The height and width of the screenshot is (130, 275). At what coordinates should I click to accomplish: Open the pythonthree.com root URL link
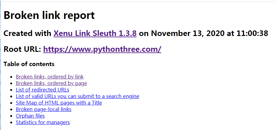pyautogui.click(x=102, y=49)
